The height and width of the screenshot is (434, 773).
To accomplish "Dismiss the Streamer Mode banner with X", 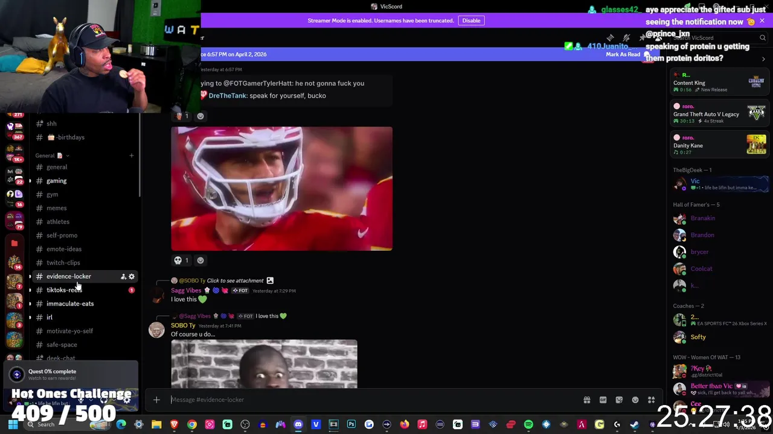I will (762, 20).
